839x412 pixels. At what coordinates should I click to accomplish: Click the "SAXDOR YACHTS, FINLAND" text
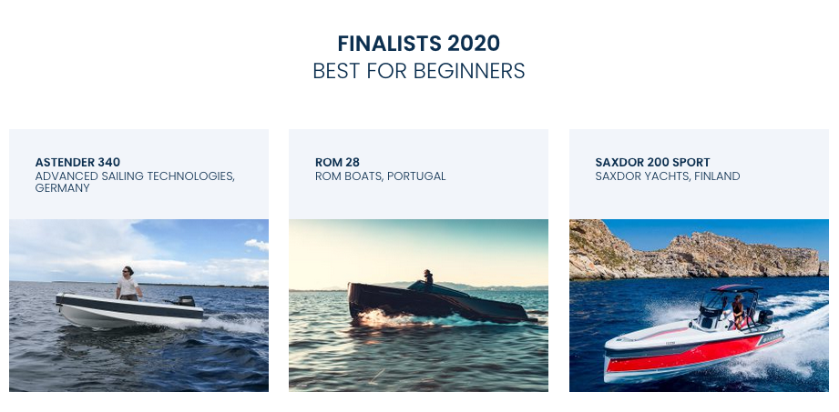(667, 176)
